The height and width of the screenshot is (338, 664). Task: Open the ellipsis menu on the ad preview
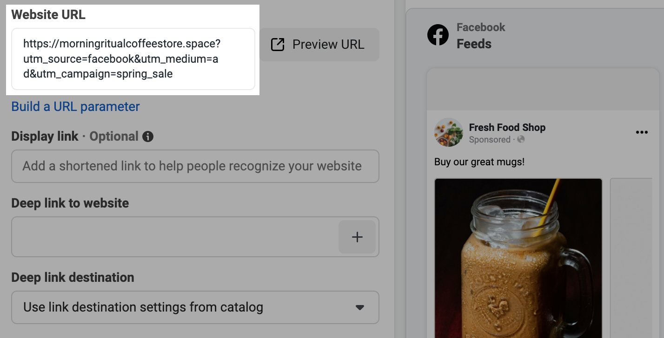tap(642, 132)
